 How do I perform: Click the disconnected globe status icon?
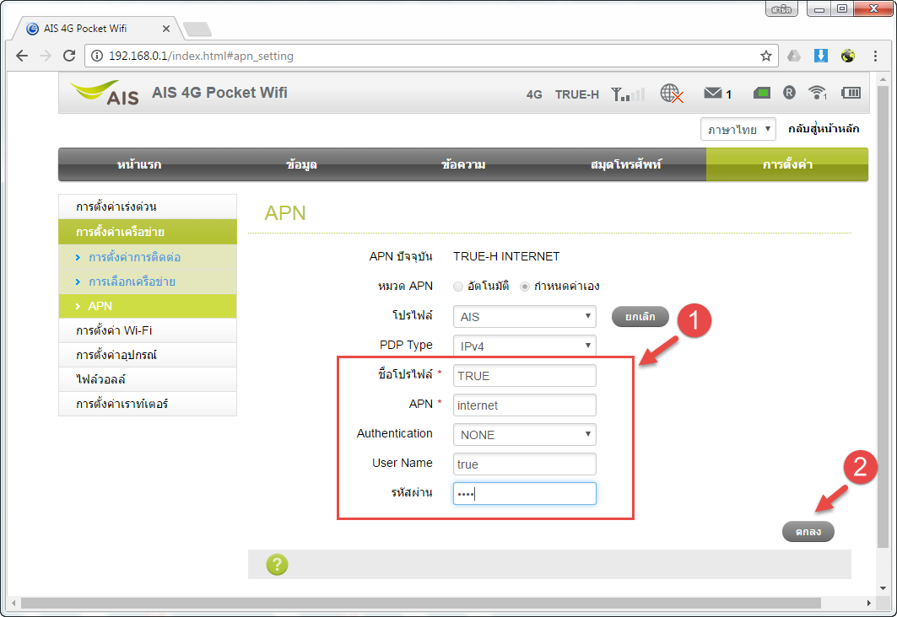pyautogui.click(x=672, y=93)
